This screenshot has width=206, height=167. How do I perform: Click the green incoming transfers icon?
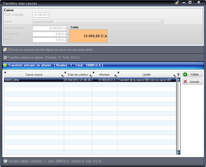(x=5, y=65)
